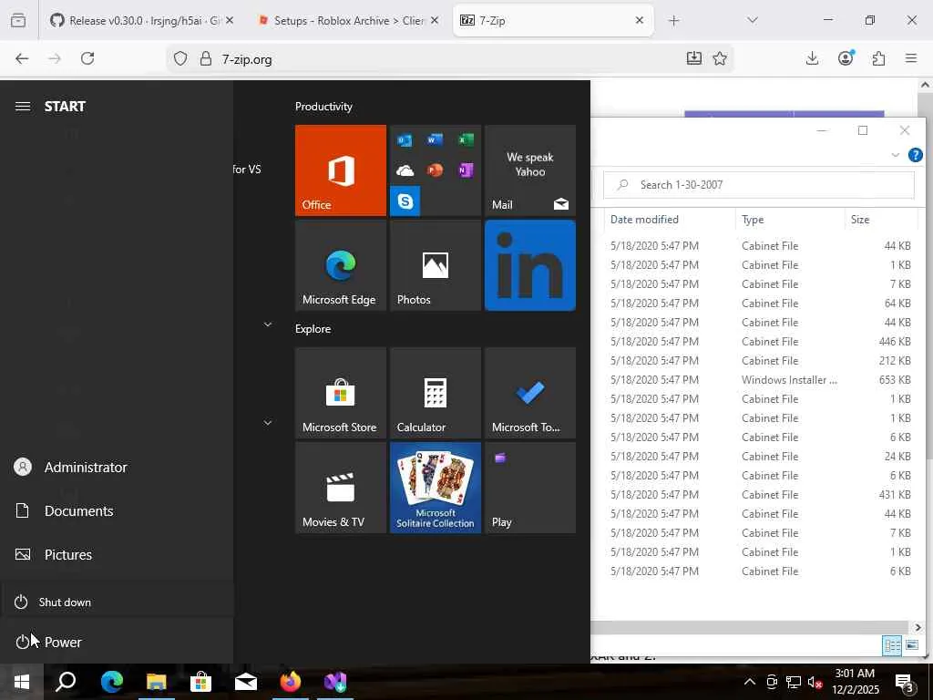The image size is (933, 700).
Task: Open the Office tile in Start menu
Action: click(x=341, y=170)
